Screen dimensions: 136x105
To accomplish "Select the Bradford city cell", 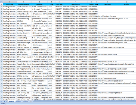I will click(x=51, y=57).
